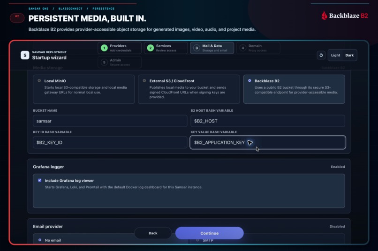Switch theme to Dark
This screenshot has height=251, width=378.
tap(349, 55)
